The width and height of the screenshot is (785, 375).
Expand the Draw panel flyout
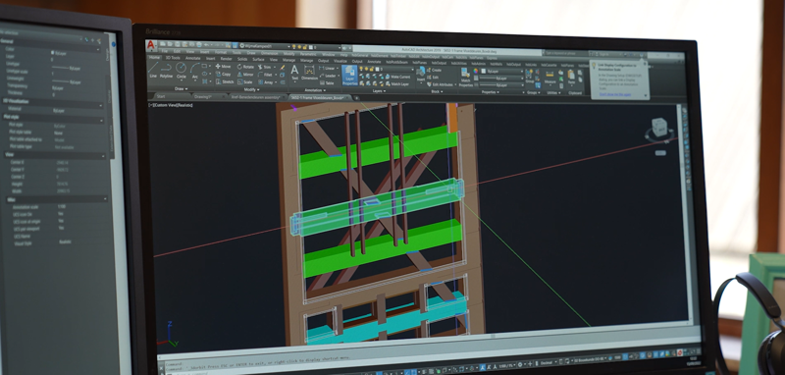coord(181,88)
